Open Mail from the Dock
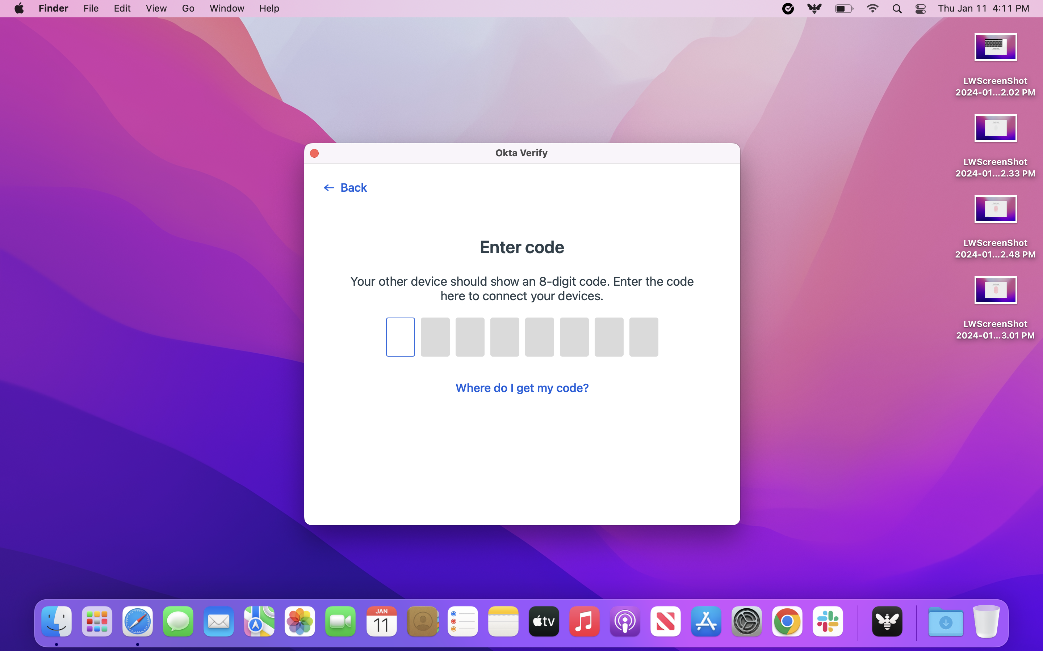This screenshot has width=1043, height=651. (x=218, y=621)
